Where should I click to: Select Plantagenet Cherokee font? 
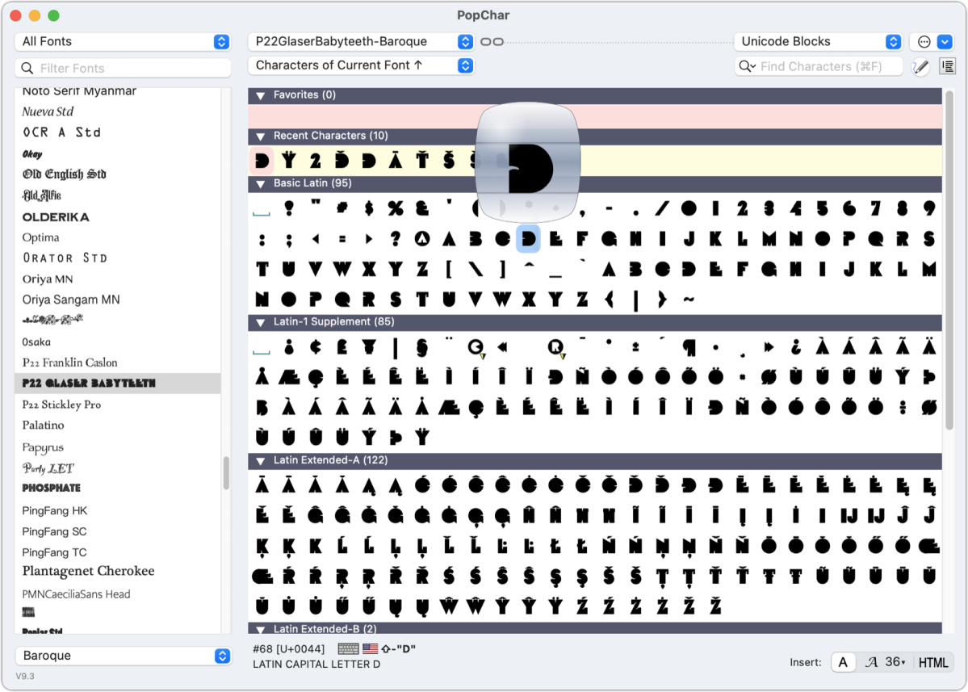[88, 571]
